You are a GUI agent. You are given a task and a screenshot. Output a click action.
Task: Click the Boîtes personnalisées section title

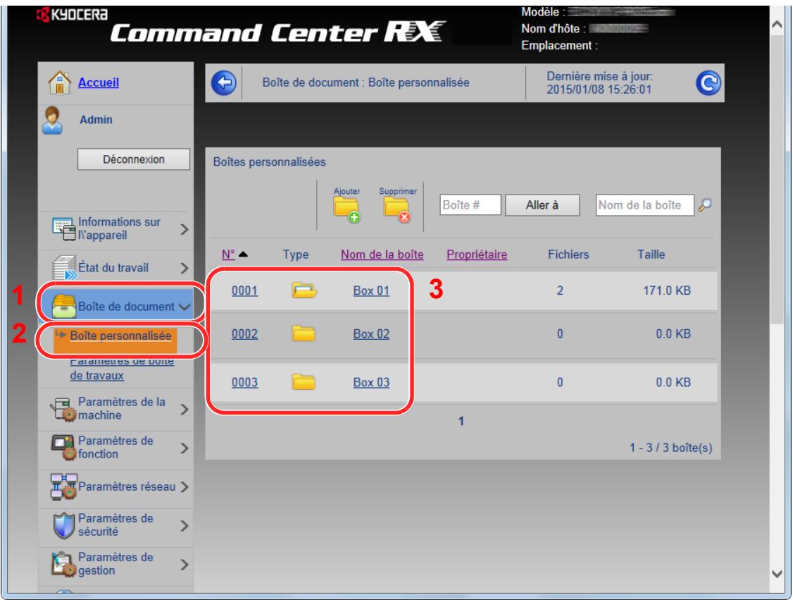click(x=270, y=162)
